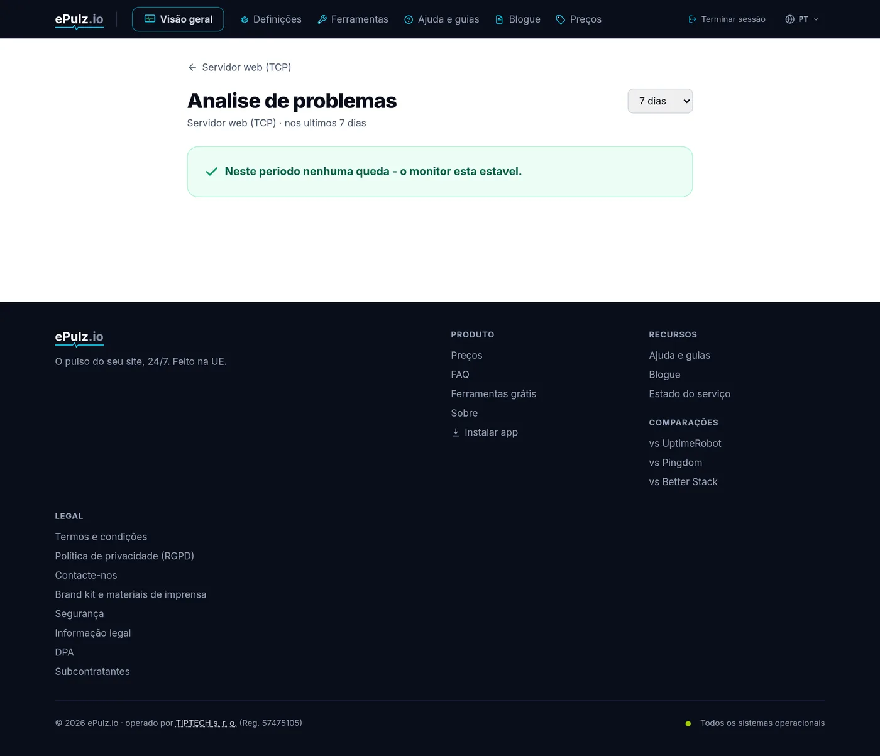Open Contacte-nos link
The width and height of the screenshot is (880, 756).
coord(86,576)
